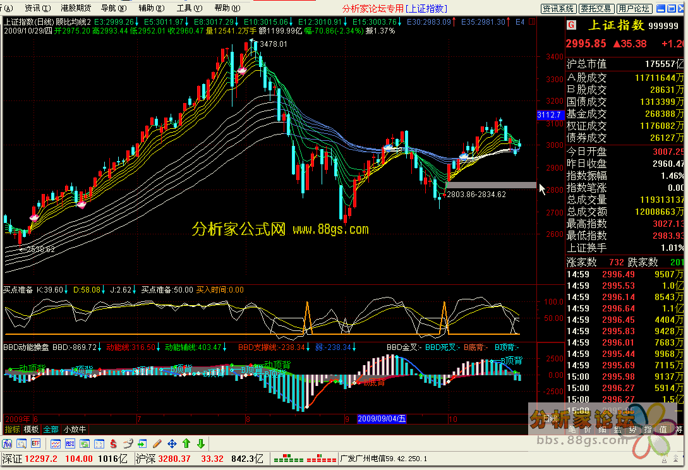Click the line chart wave toolbar icon
Screen dimensions: 688x470
(56, 443)
